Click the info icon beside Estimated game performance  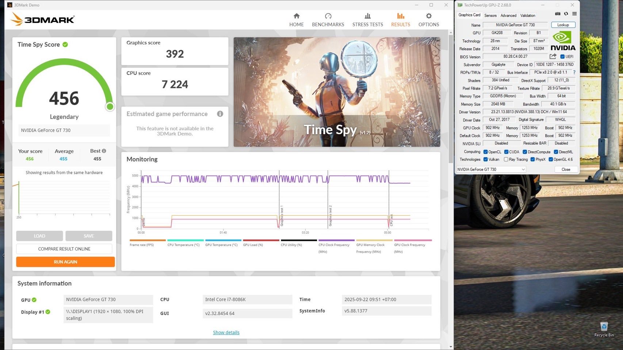pos(220,114)
